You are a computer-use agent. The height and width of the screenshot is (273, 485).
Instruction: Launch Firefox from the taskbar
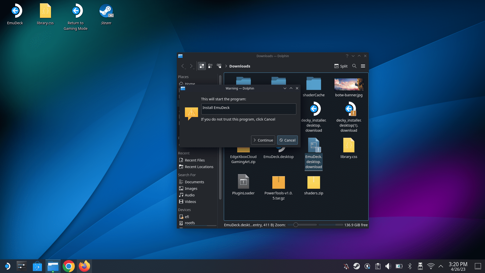tap(84, 266)
